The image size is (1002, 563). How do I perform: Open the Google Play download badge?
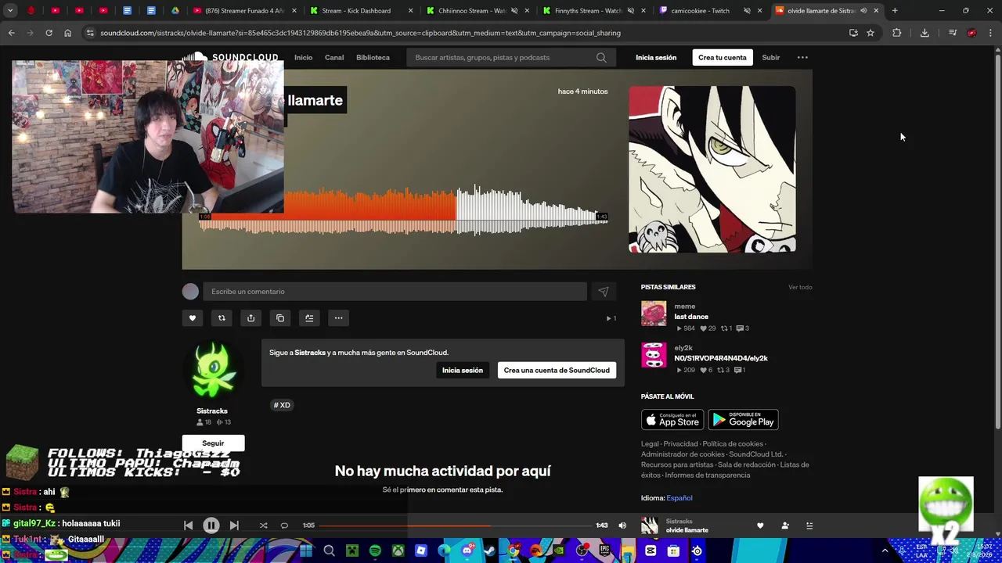[743, 420]
